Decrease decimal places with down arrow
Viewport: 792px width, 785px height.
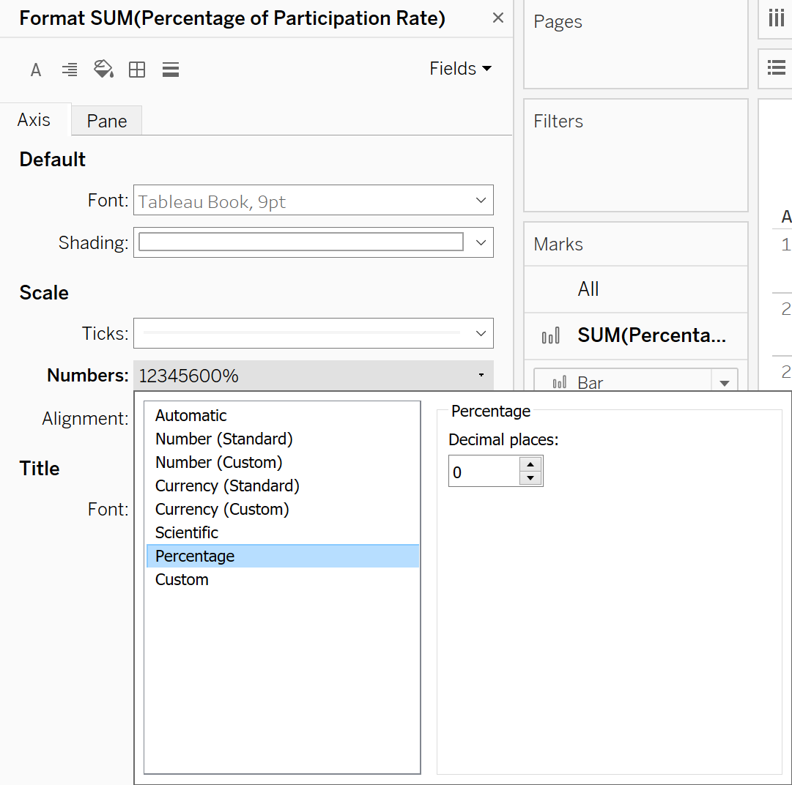point(530,478)
